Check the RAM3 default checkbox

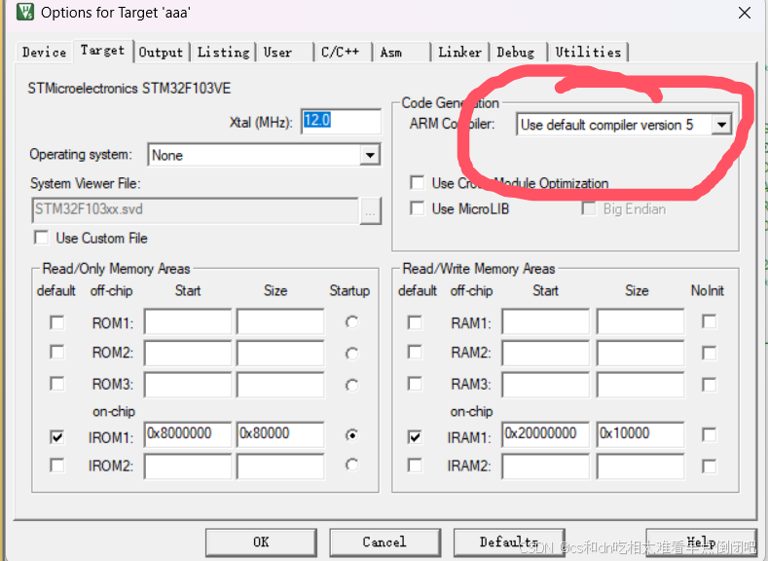(415, 383)
